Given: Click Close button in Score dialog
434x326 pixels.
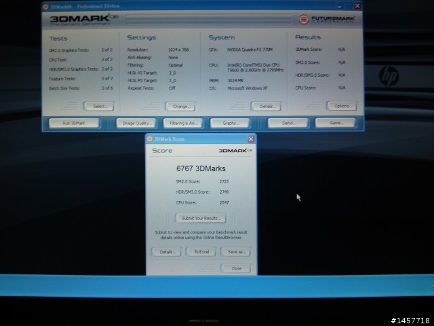Looking at the screenshot, I should click(x=236, y=268).
